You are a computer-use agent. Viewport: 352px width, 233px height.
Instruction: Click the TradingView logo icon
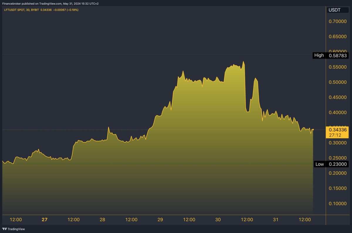pyautogui.click(x=4, y=229)
